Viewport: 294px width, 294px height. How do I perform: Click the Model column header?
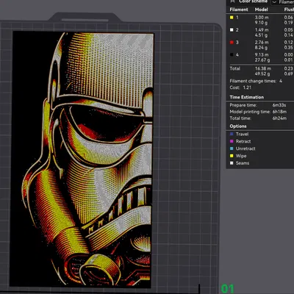(262, 10)
